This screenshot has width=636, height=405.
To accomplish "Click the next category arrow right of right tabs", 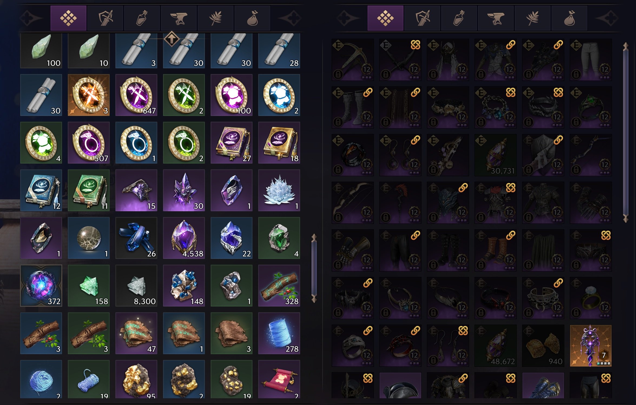I will point(607,18).
